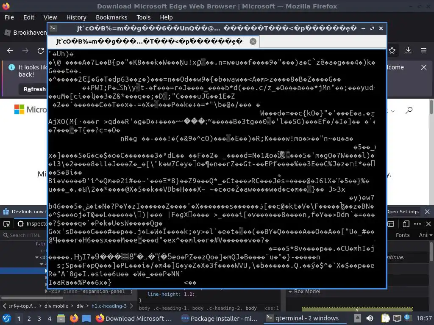
Task: Select the qterminal tab with the garbled title
Action: [x=154, y=41]
